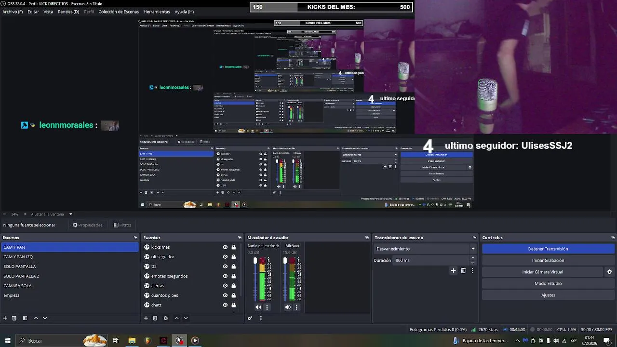Hide the ult seguidor source
Screen dimensions: 617x347
tap(225, 257)
